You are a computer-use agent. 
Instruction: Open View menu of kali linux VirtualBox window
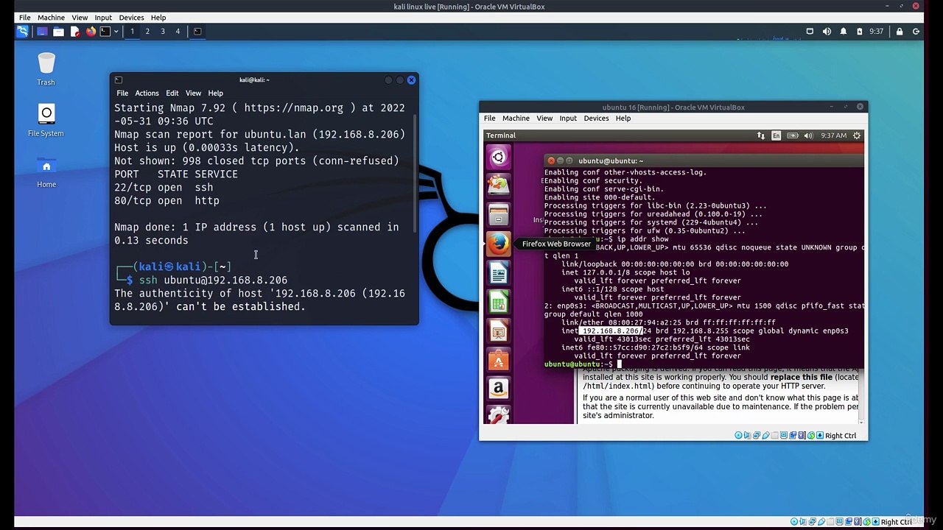80,17
